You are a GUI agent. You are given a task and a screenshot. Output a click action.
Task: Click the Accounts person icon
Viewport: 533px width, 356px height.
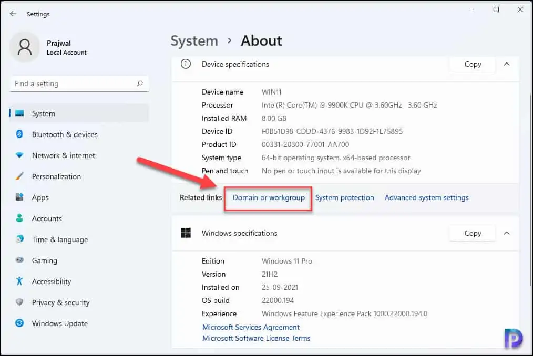pos(20,218)
